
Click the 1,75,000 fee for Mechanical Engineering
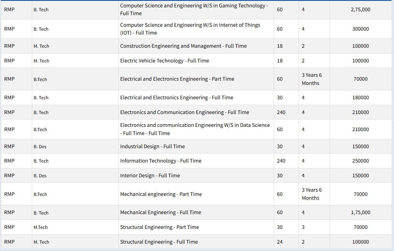point(360,212)
